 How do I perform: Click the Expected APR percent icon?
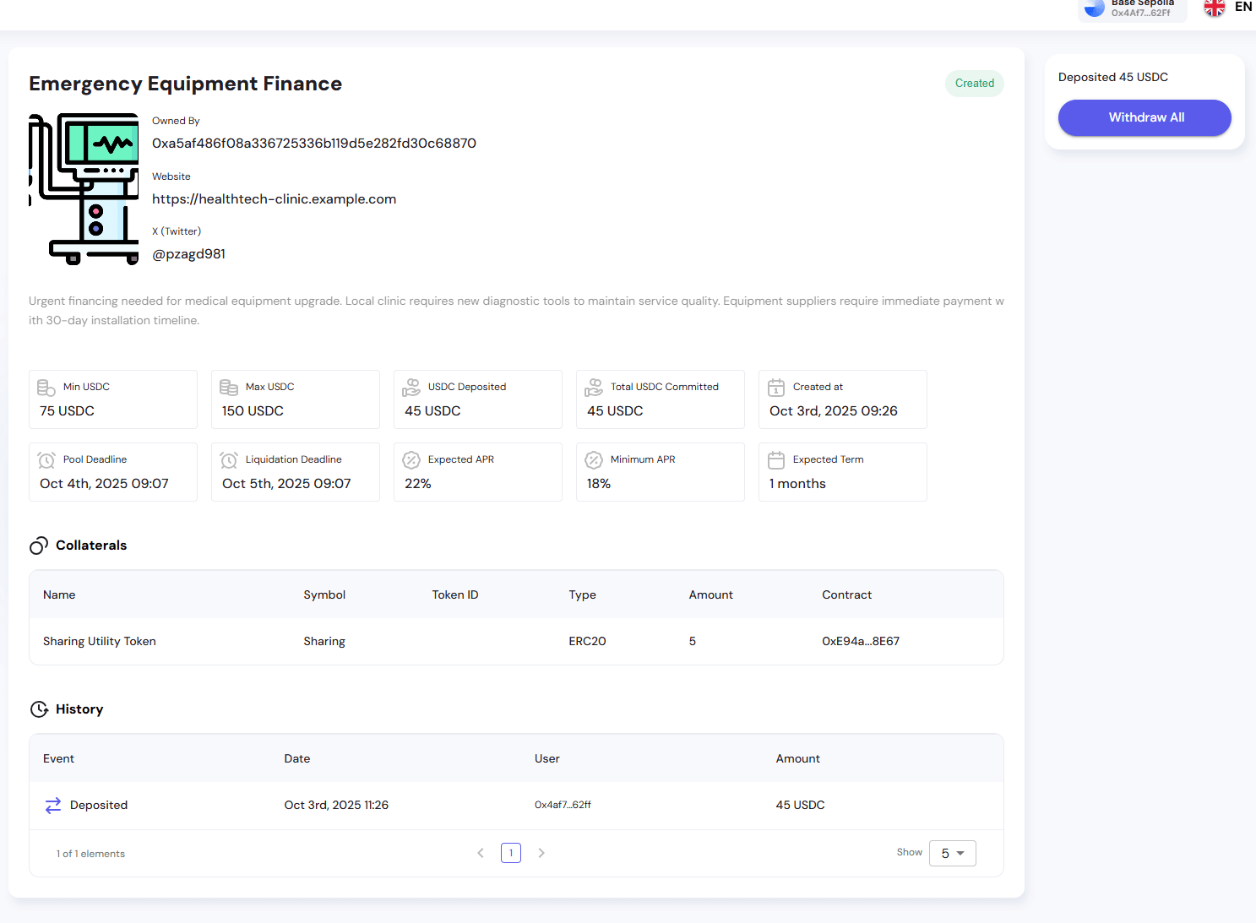pos(411,460)
